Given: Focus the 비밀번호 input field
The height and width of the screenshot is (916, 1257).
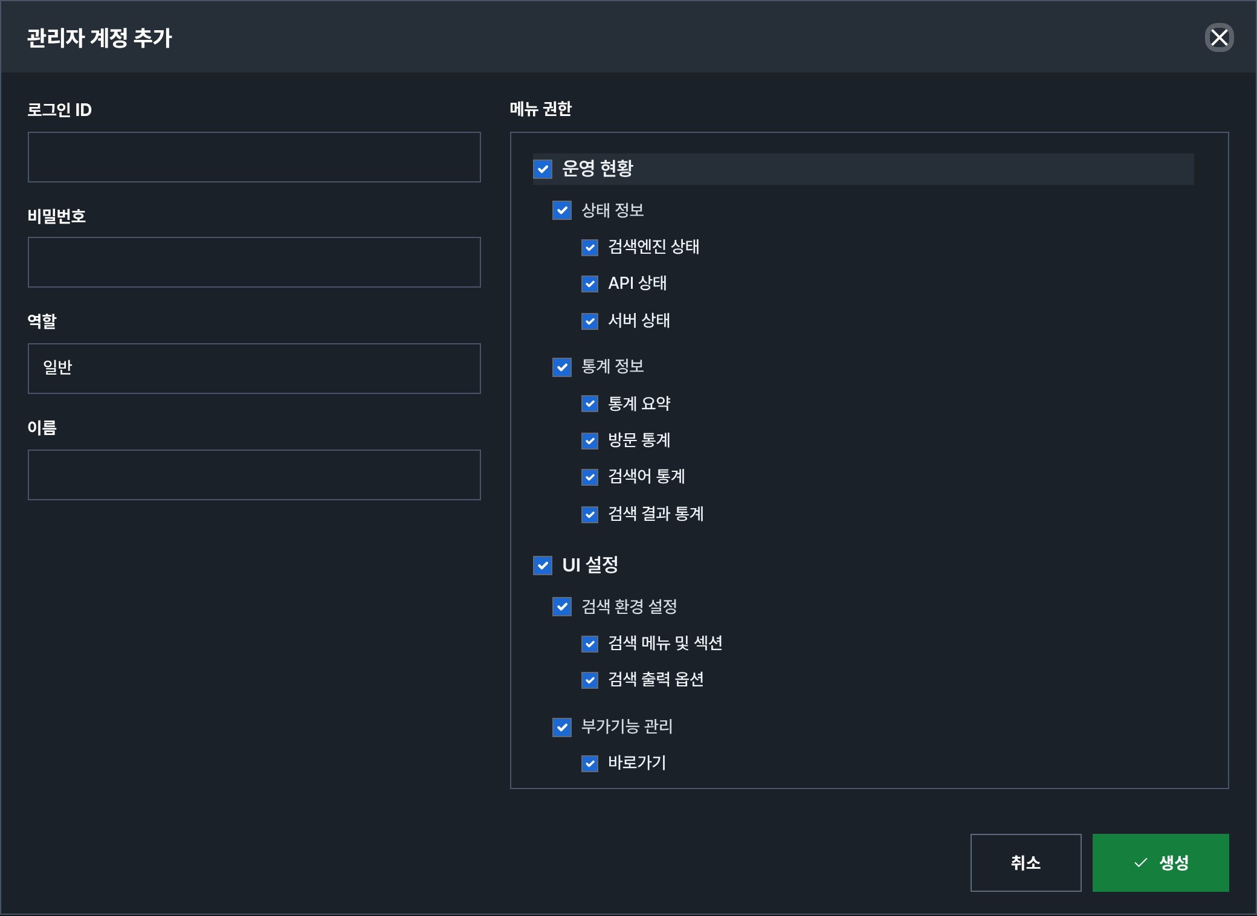Looking at the screenshot, I should click(254, 262).
